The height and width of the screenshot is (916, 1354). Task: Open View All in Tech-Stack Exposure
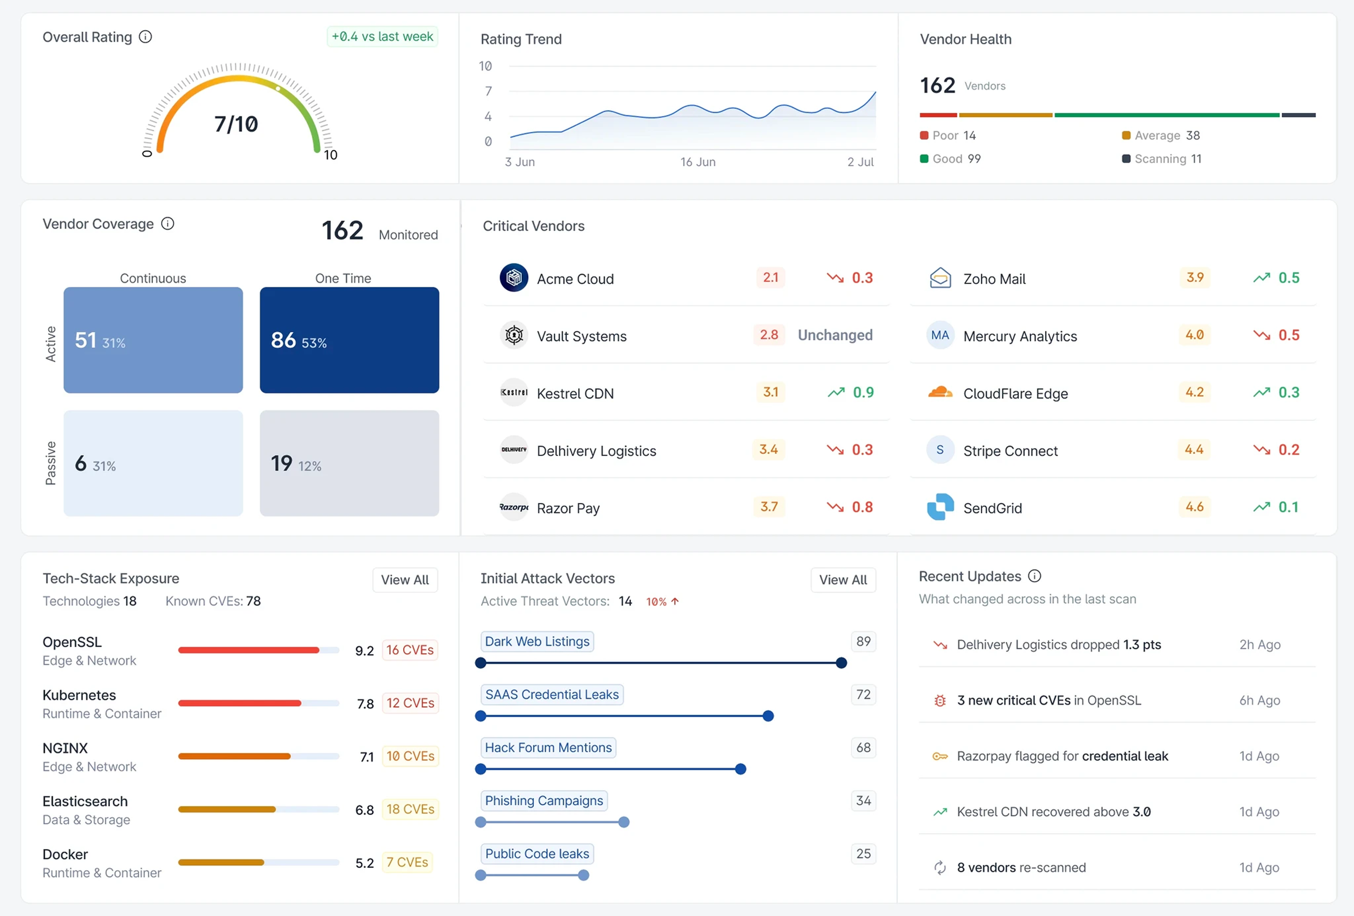405,580
